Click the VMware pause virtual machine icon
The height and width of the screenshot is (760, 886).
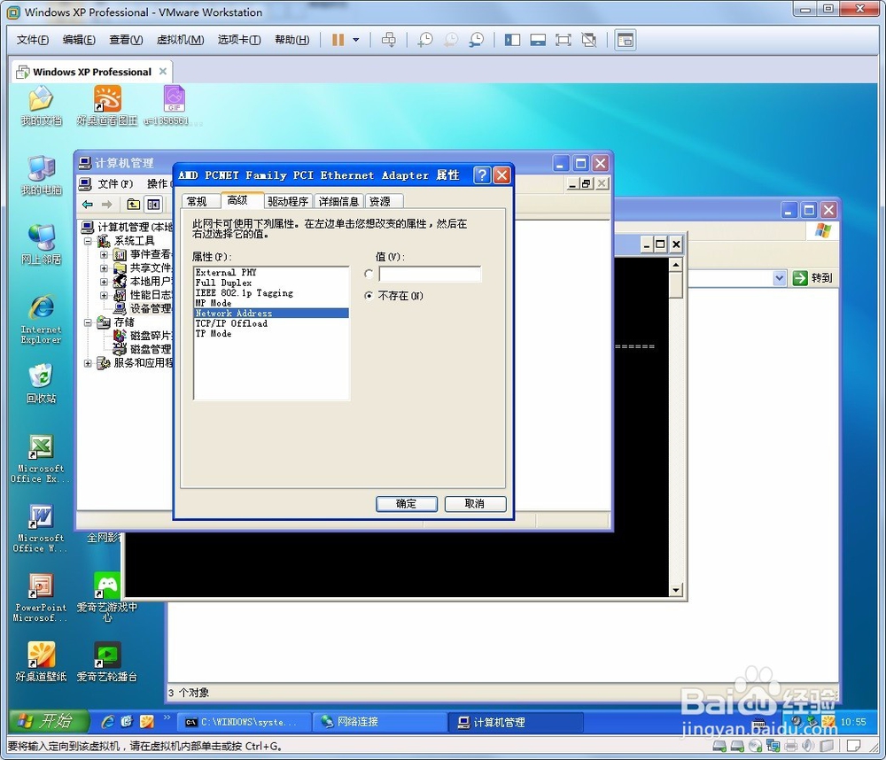338,40
